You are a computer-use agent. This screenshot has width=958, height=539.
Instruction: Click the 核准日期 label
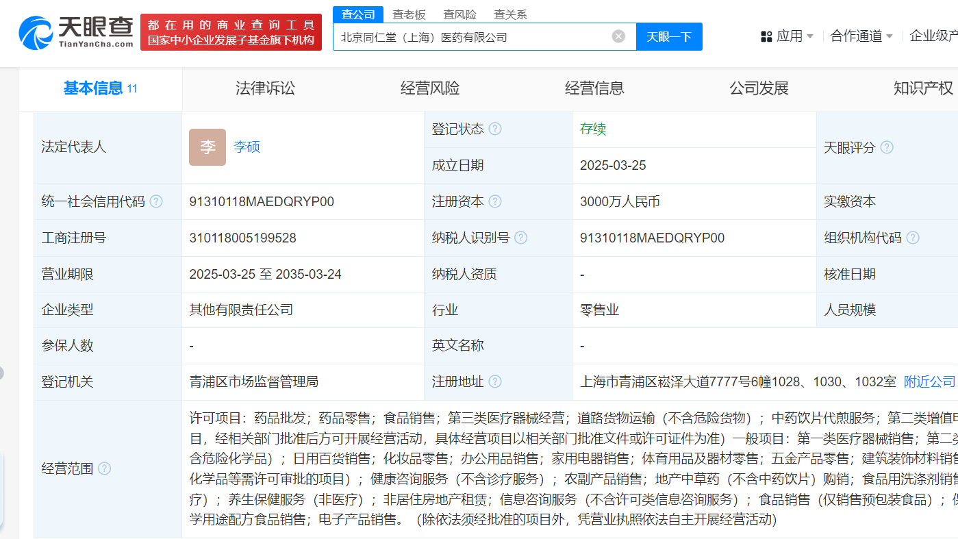coord(850,274)
